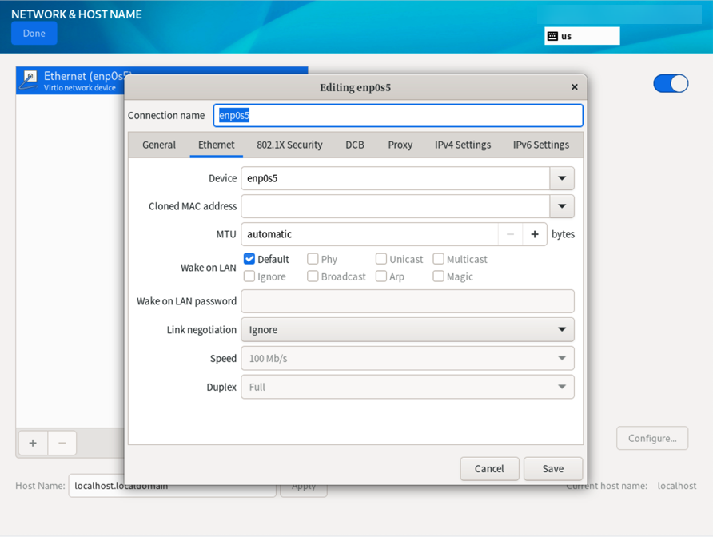This screenshot has height=537, width=713.
Task: Uncheck the Default Wake on LAN checkbox
Action: coord(249,259)
